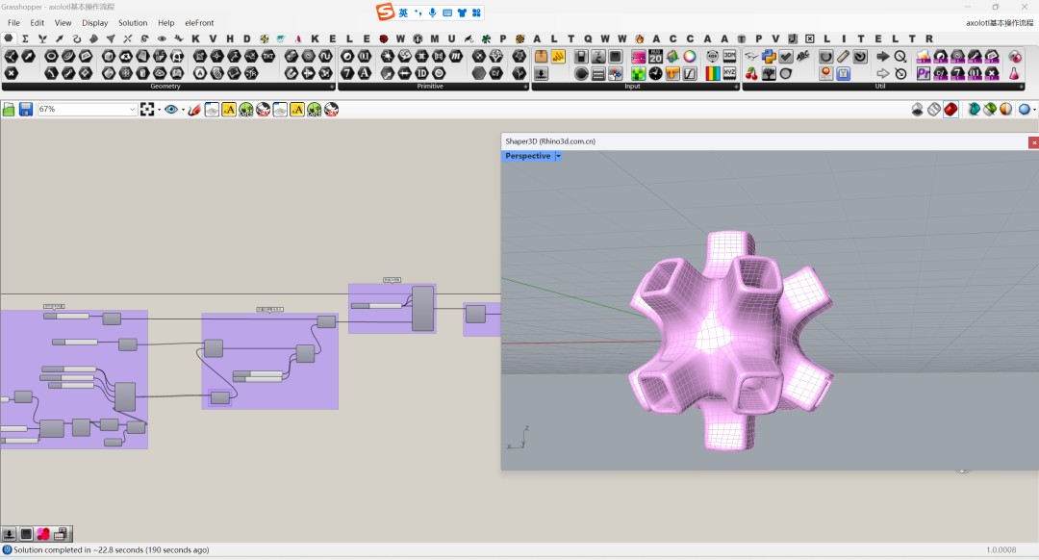Click the Zoom Extents canvas icon
The height and width of the screenshot is (560, 1039).
coord(147,110)
